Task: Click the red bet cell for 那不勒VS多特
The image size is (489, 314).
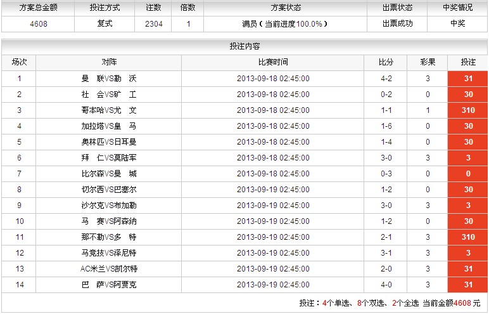Action: coord(468,237)
